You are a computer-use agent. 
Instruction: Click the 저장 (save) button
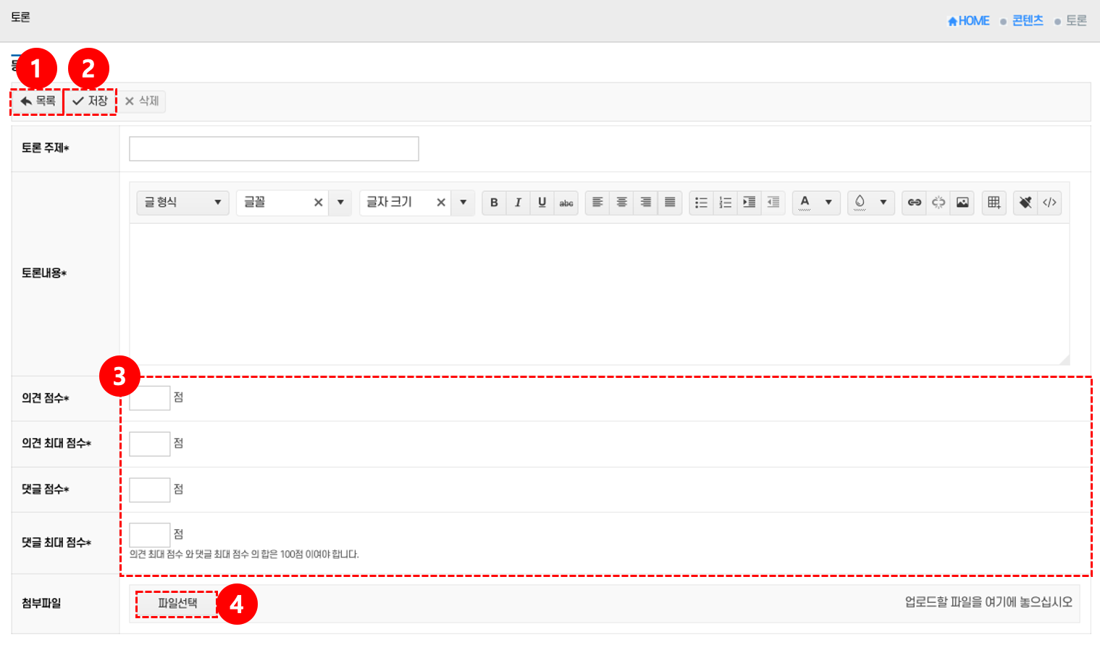[x=91, y=101]
